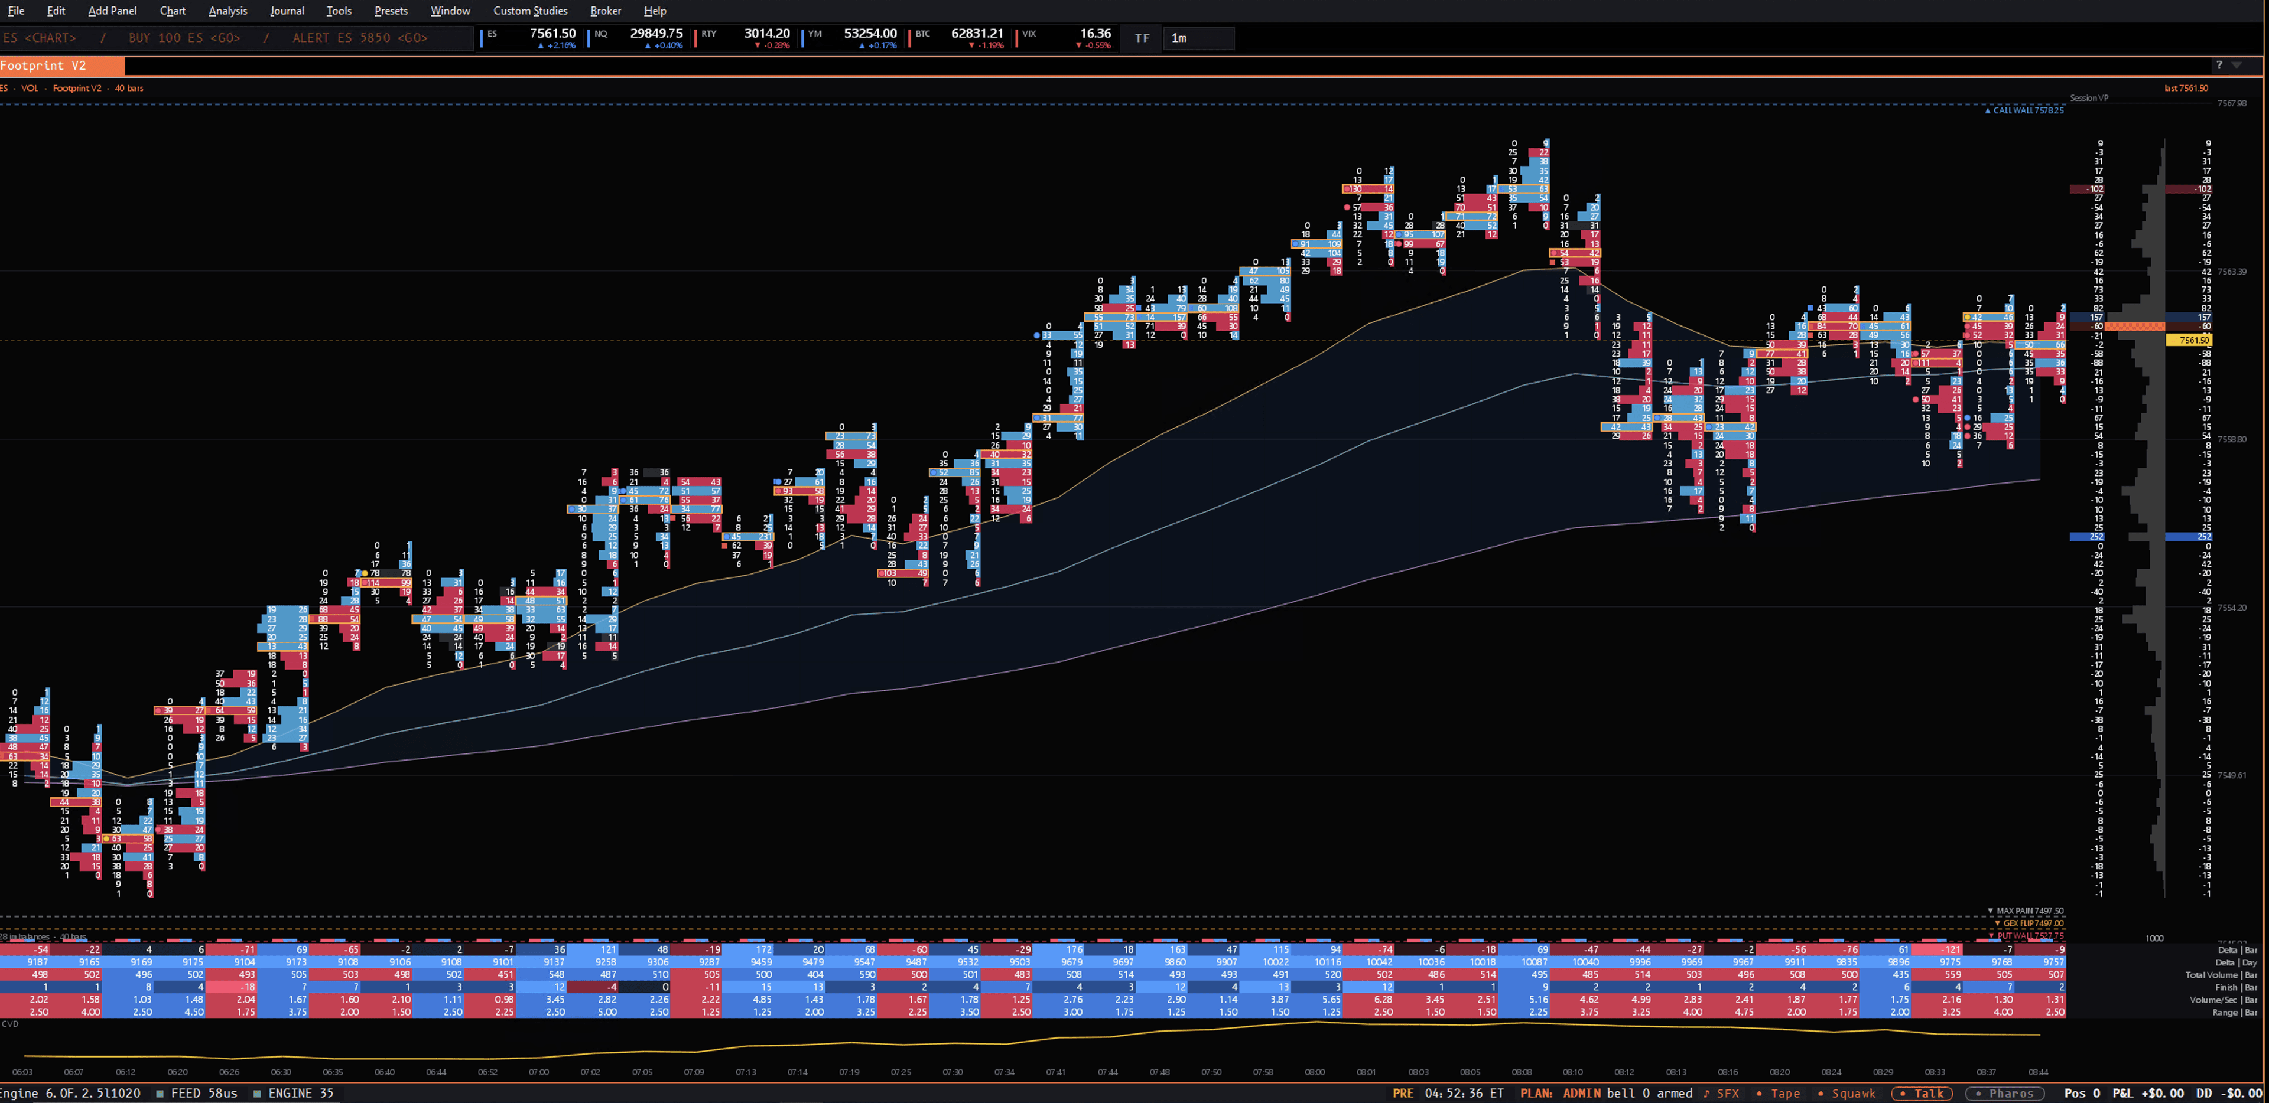Viewport: 2269px width, 1103px height.
Task: Open the 1m timeframe dropdown
Action: tap(1198, 38)
